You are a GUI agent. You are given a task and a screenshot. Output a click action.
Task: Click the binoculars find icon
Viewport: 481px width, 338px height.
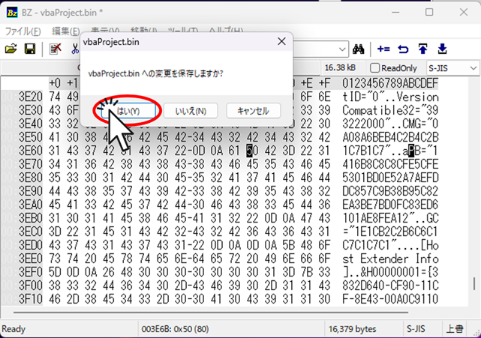click(x=359, y=49)
